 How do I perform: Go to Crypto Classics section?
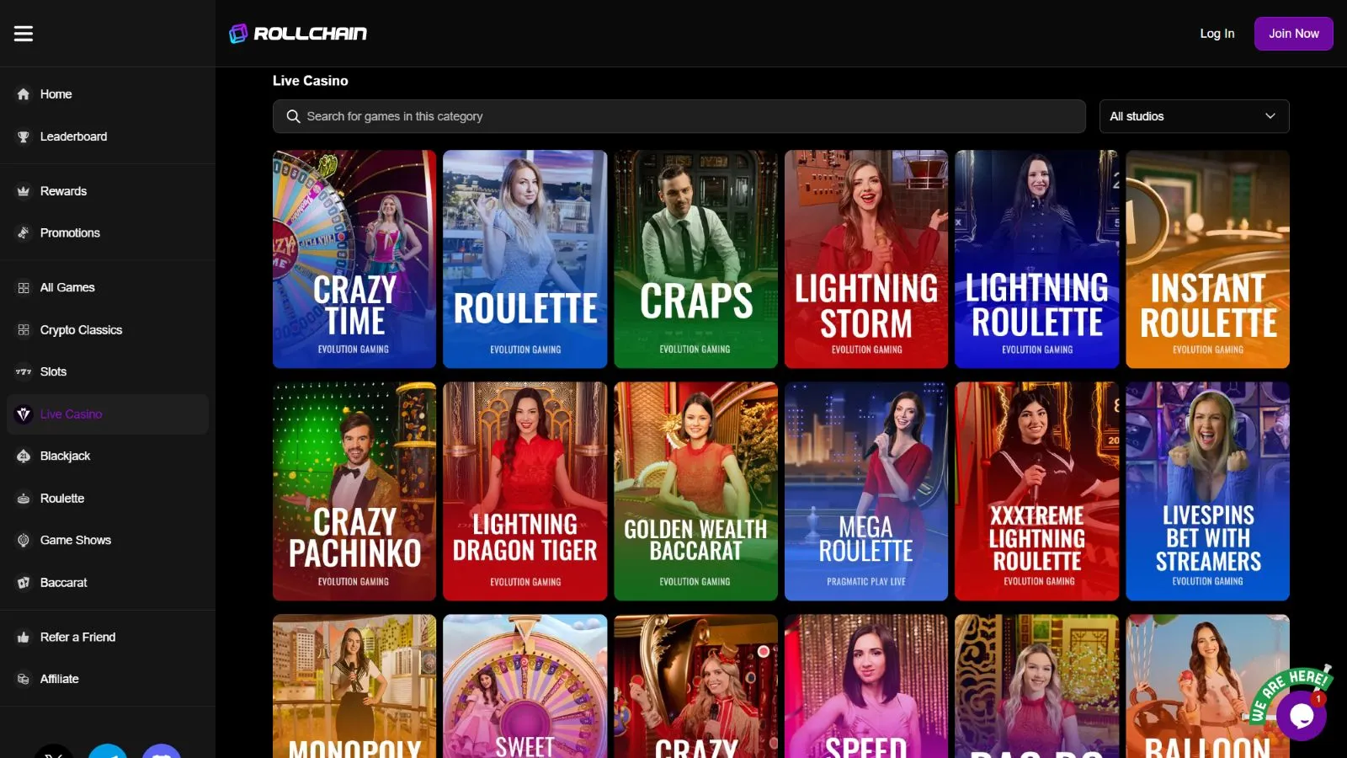coord(81,330)
